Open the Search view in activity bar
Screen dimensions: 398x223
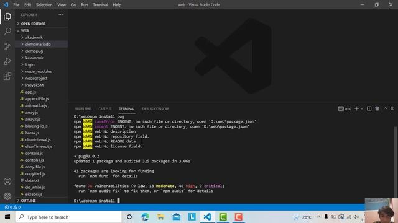7,32
